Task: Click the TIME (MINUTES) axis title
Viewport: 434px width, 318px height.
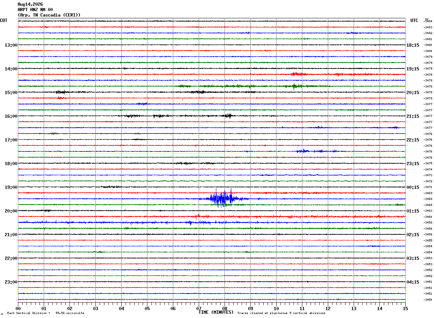Action: click(216, 312)
